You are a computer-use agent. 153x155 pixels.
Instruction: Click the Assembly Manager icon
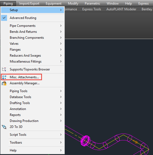pyautogui.click(x=4, y=83)
